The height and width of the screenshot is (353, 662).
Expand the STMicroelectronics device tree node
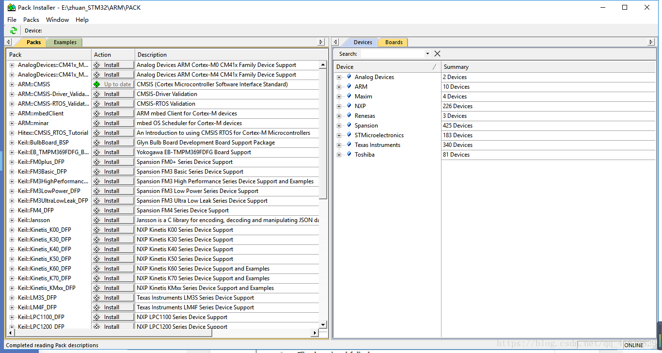pos(339,135)
